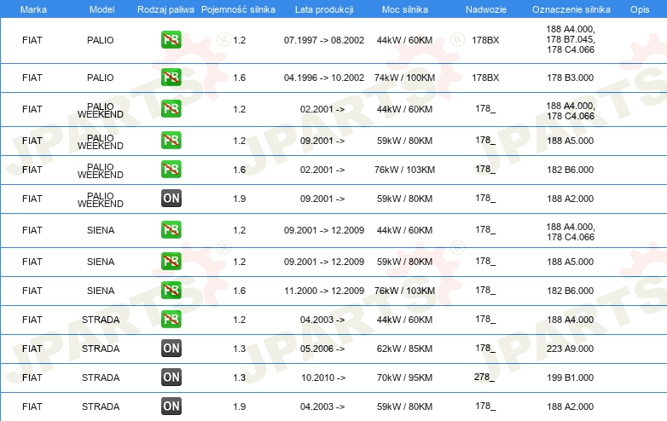Click the petrol fuel icon for Palio 1.2 178BX
The width and height of the screenshot is (667, 421).
[x=171, y=40]
